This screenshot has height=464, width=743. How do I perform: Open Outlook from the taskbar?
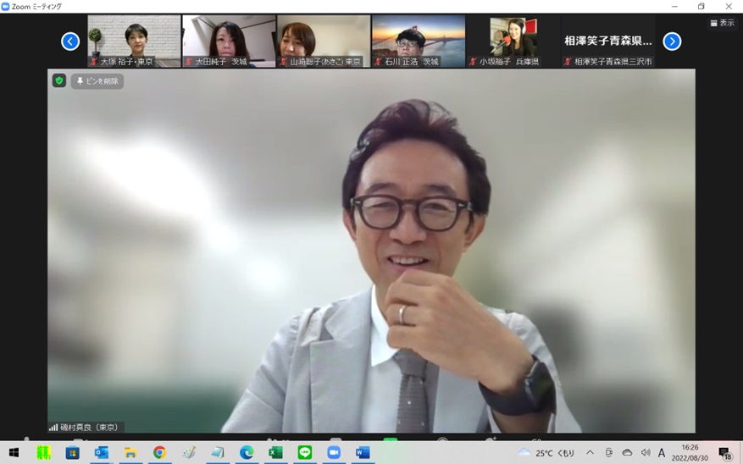102,453
